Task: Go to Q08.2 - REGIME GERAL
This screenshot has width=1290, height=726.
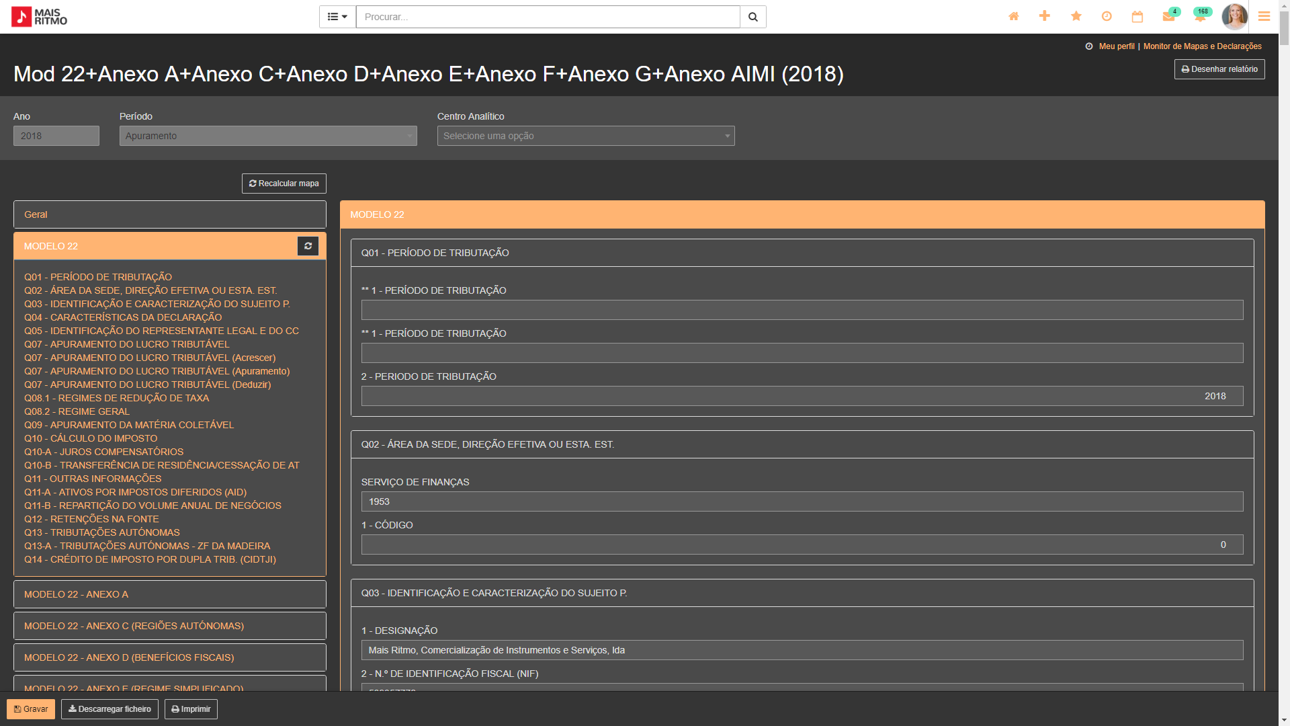Action: click(x=77, y=411)
